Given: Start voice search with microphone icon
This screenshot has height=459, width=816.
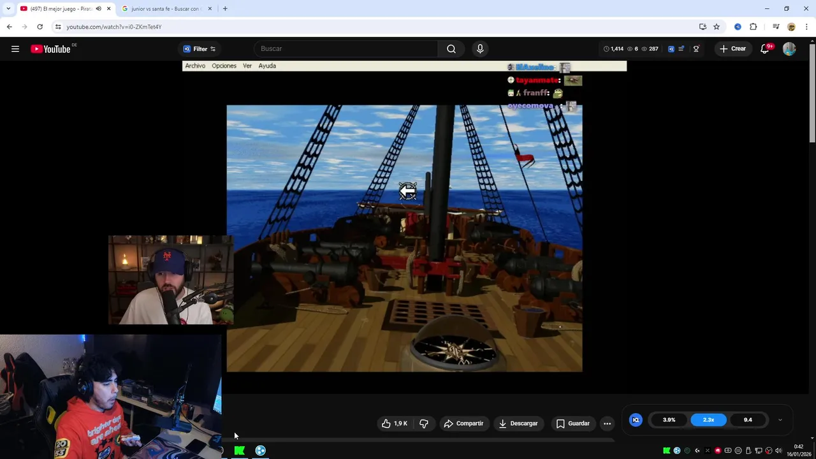Looking at the screenshot, I should [480, 48].
